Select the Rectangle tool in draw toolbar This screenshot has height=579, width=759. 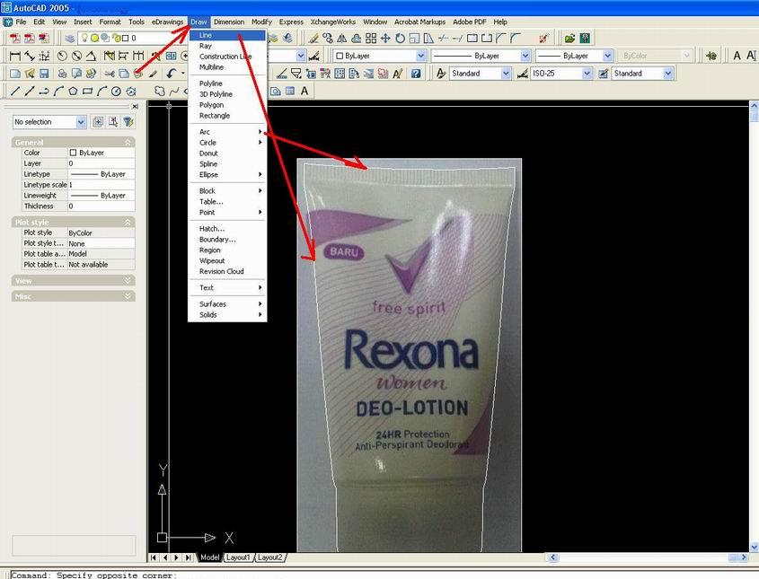tap(87, 91)
